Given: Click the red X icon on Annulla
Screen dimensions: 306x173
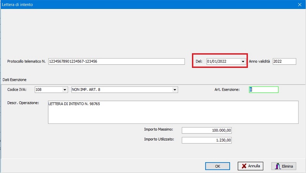Looking at the screenshot, I should coord(244,166).
